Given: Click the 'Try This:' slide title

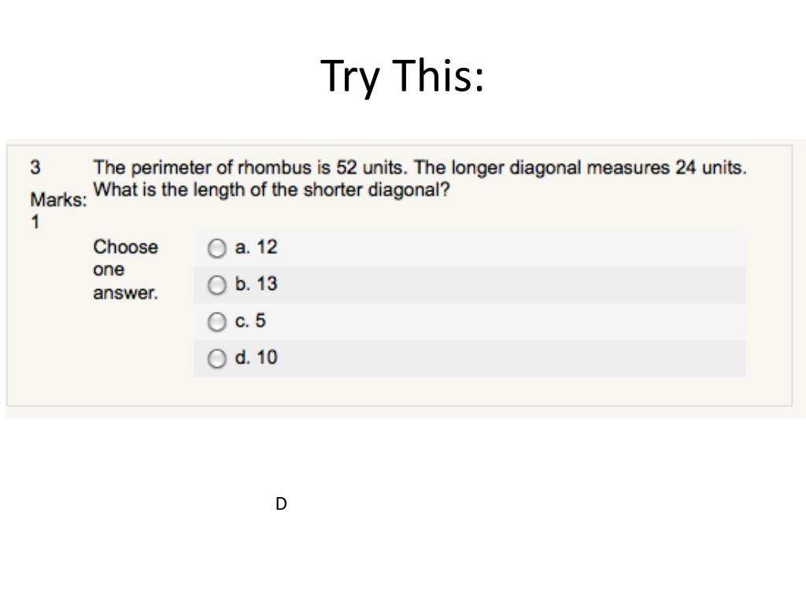Looking at the screenshot, I should pyautogui.click(x=402, y=76).
